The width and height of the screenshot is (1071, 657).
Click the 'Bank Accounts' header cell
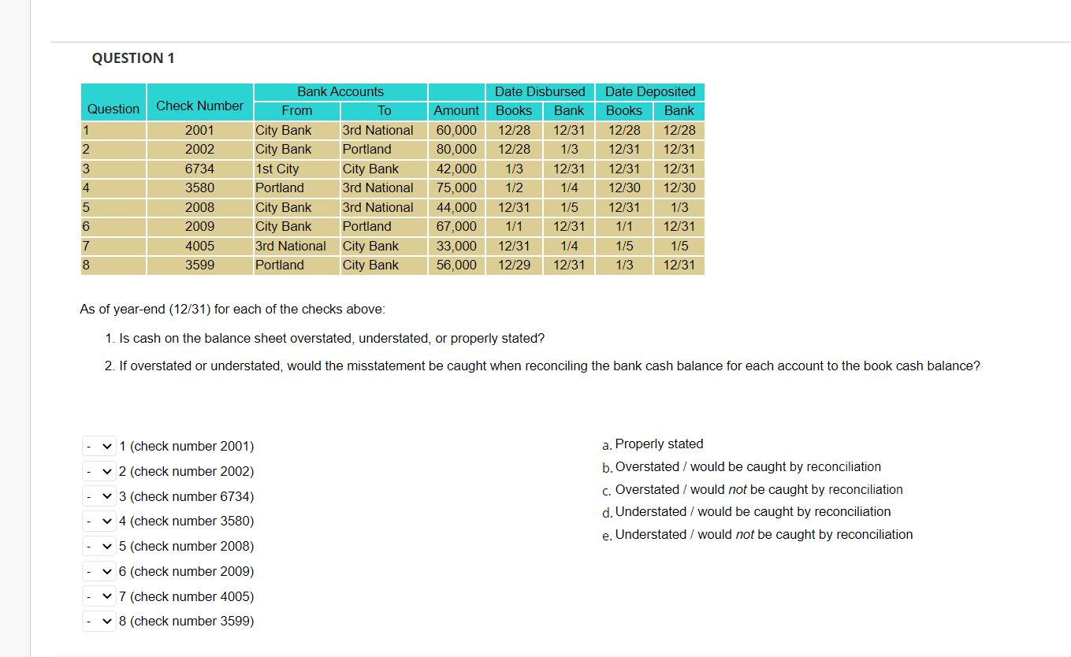tap(340, 91)
